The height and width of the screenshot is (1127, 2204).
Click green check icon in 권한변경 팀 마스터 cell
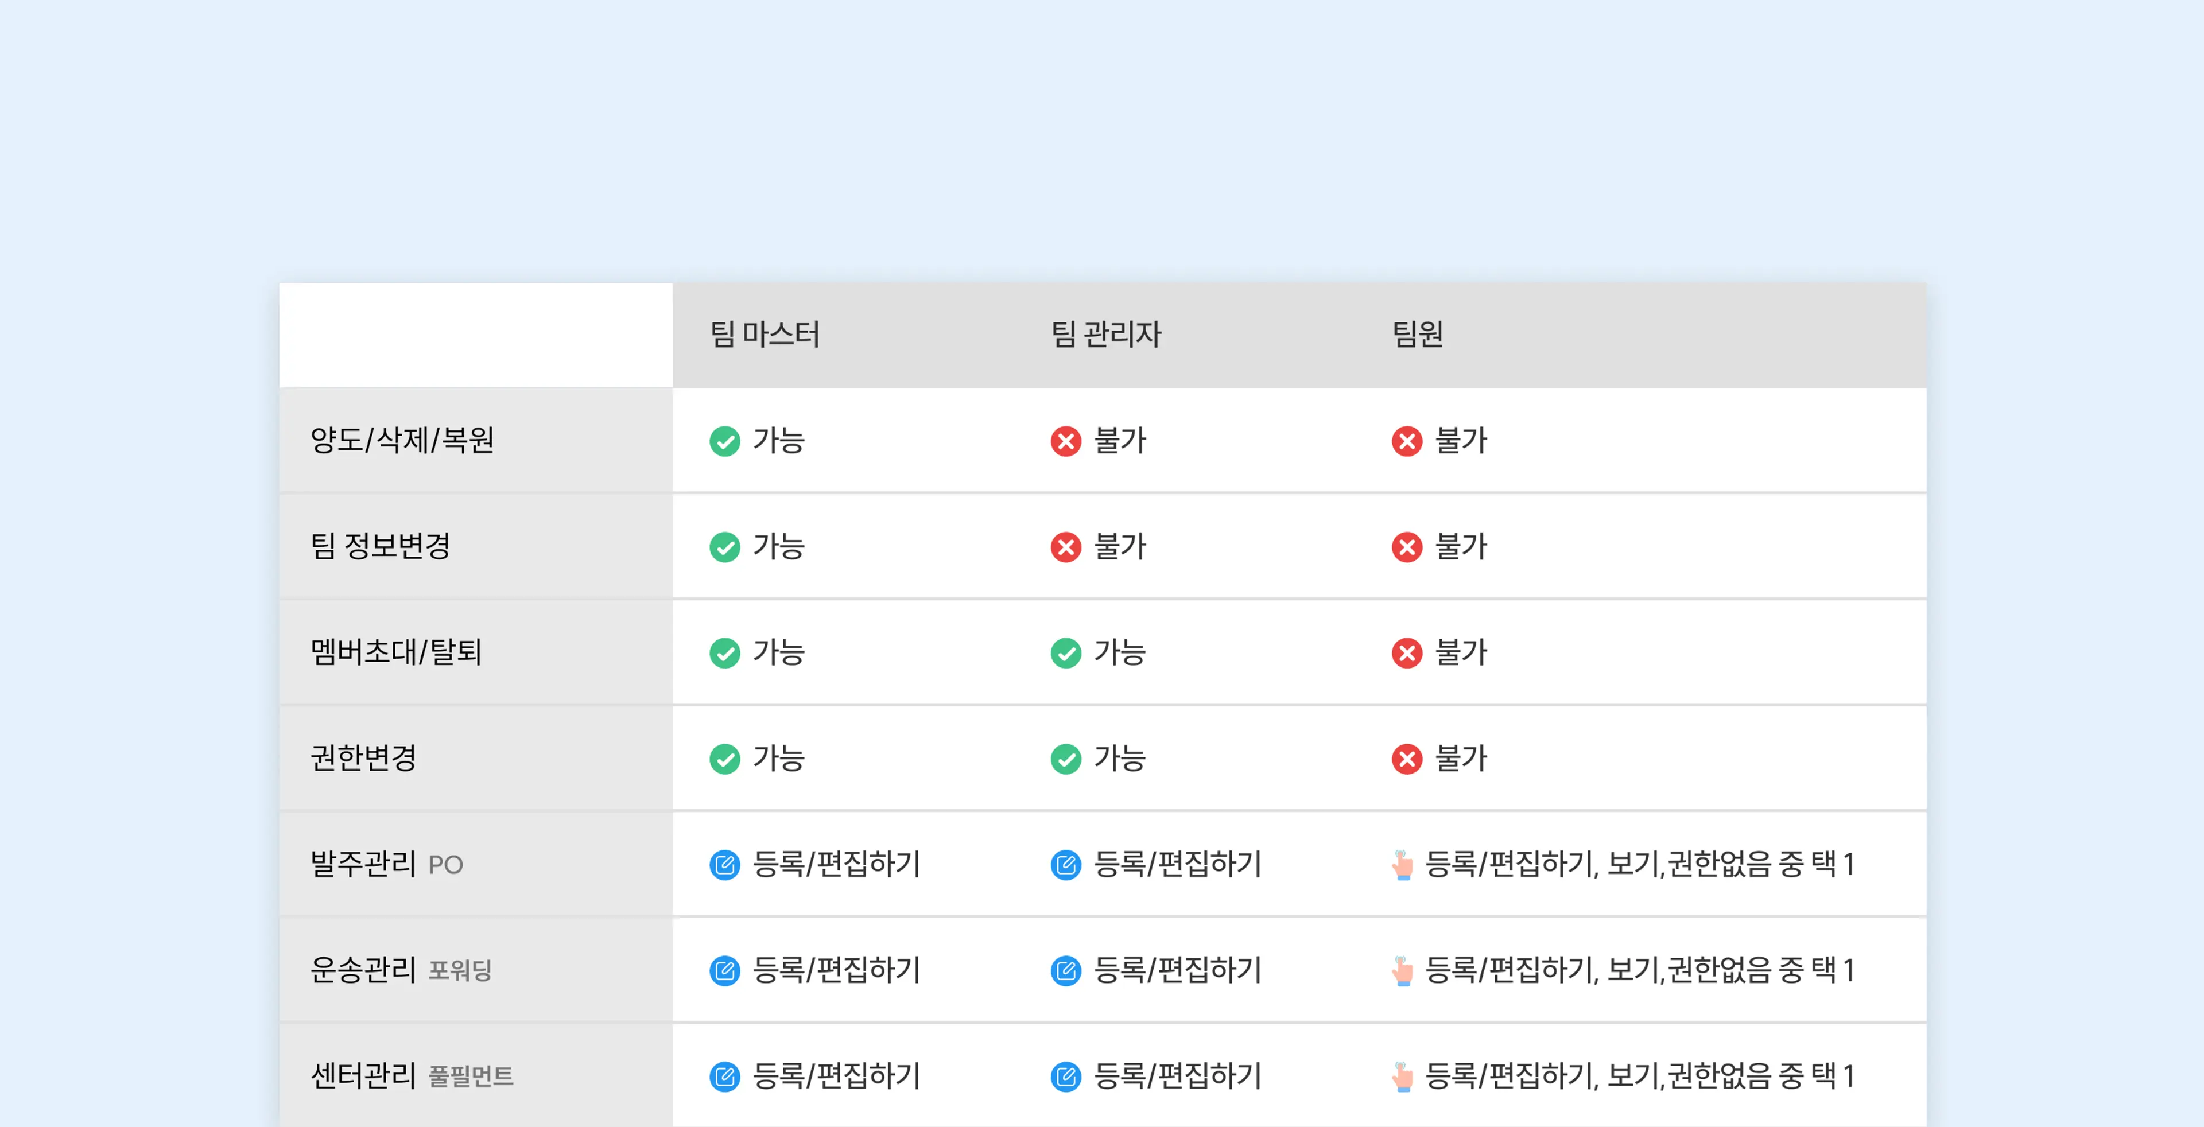pyautogui.click(x=725, y=759)
